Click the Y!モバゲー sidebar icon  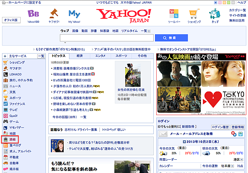(5, 127)
